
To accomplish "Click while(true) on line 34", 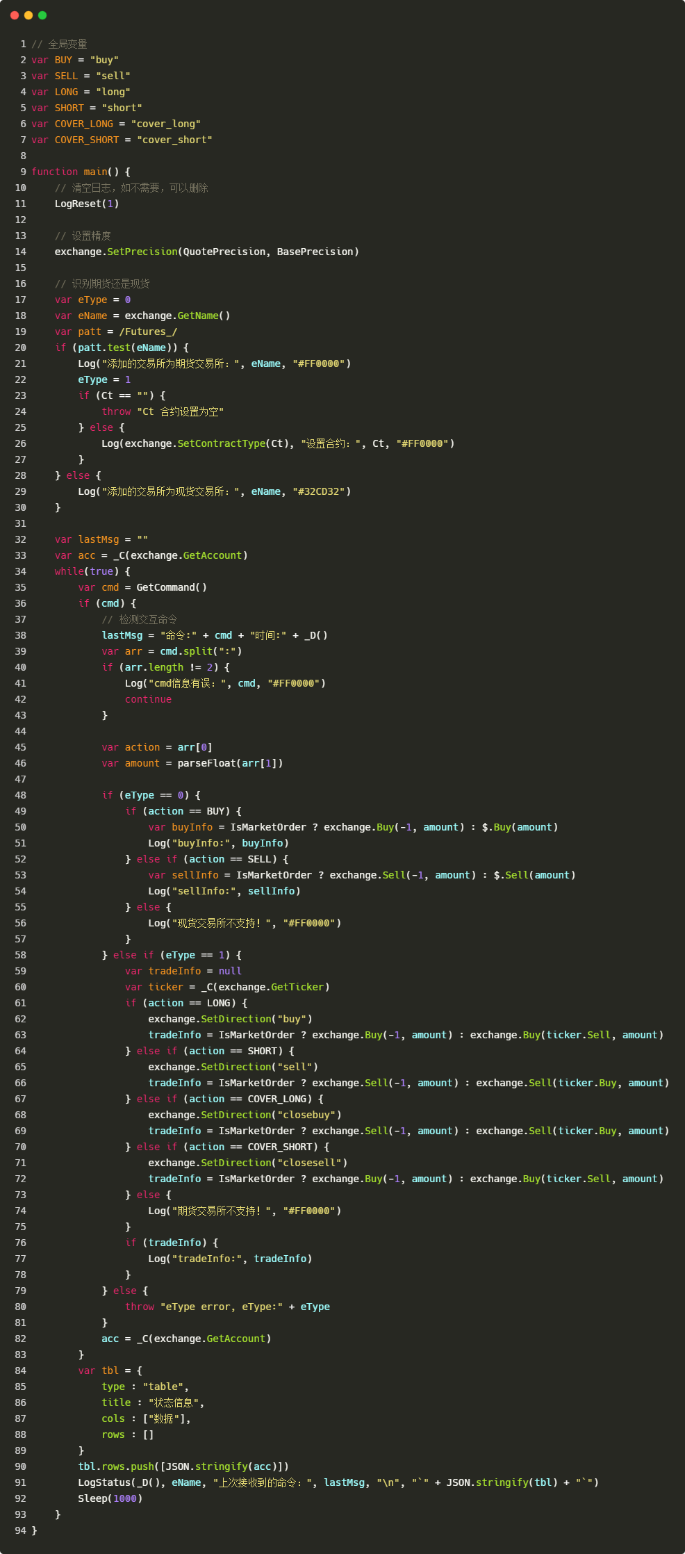I will coord(87,571).
